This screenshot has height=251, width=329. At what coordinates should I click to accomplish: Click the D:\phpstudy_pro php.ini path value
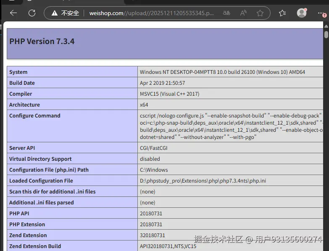click(x=203, y=180)
